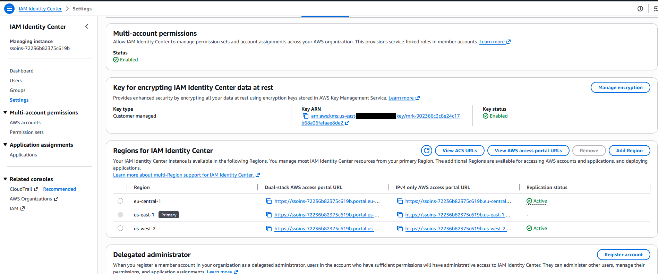This screenshot has height=274, width=658.
Task: Open the CloudTrail related console link
Action: (24, 189)
